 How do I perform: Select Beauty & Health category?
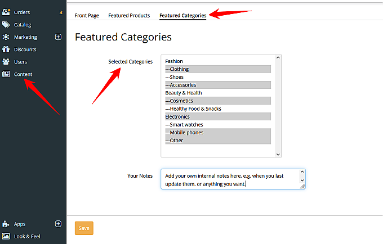(218, 93)
